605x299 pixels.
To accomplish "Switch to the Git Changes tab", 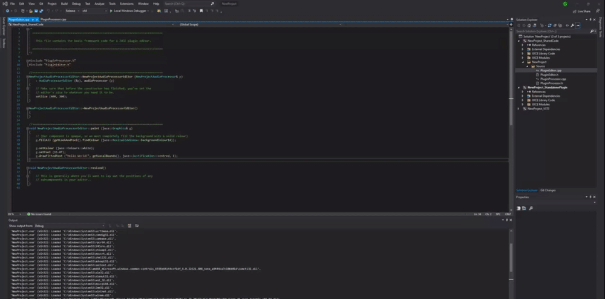I will (x=548, y=190).
